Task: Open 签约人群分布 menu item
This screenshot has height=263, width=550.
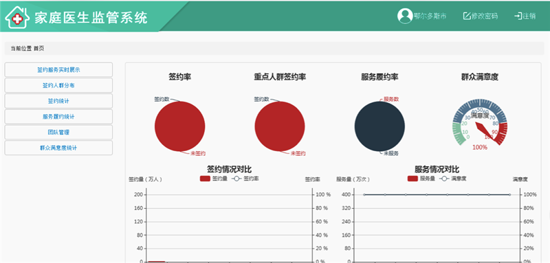Action: pos(58,85)
